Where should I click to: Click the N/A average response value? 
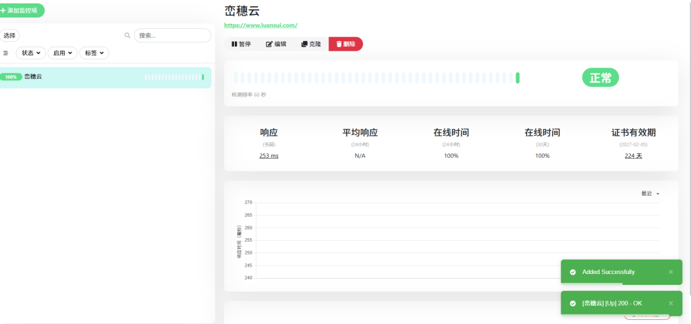(x=360, y=156)
